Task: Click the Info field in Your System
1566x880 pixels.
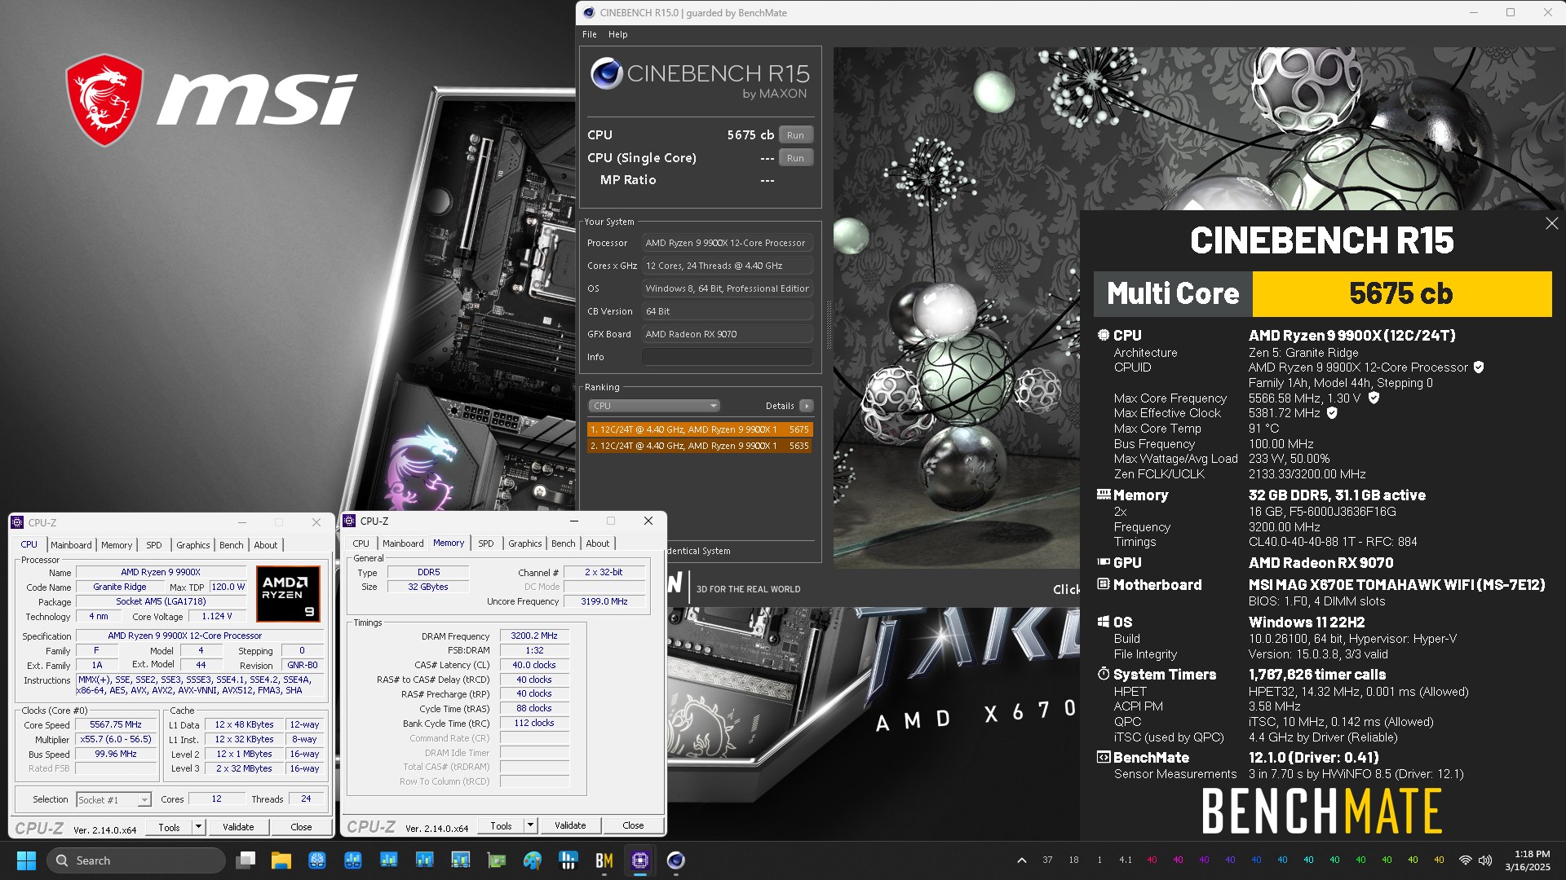Action: coord(728,357)
